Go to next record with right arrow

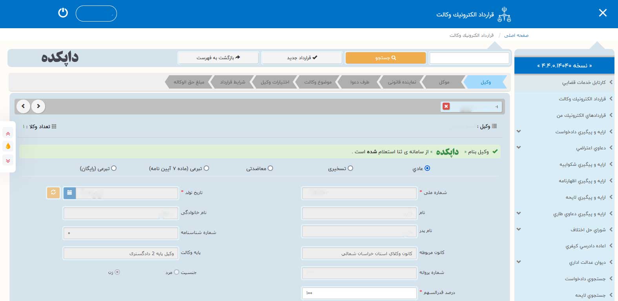[x=38, y=106]
